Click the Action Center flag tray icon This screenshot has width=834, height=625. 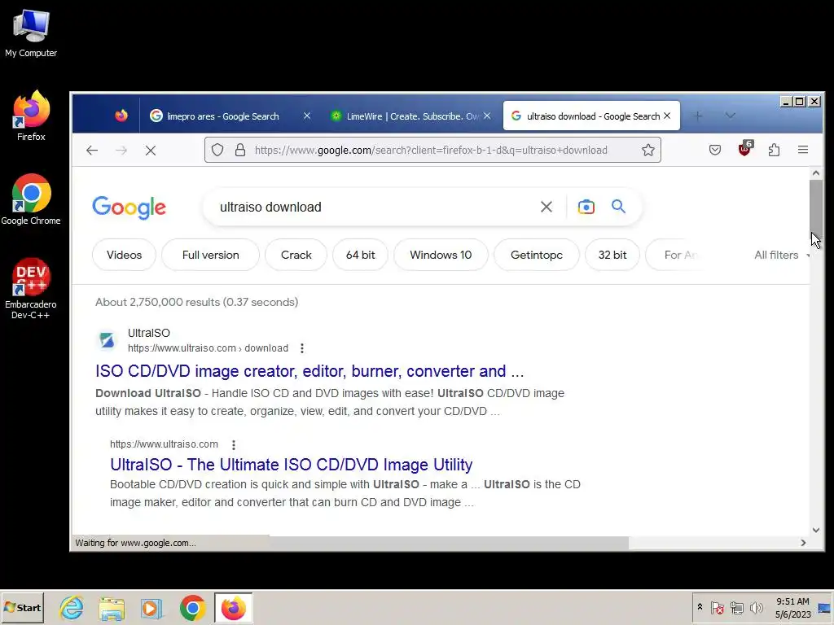pyautogui.click(x=717, y=607)
